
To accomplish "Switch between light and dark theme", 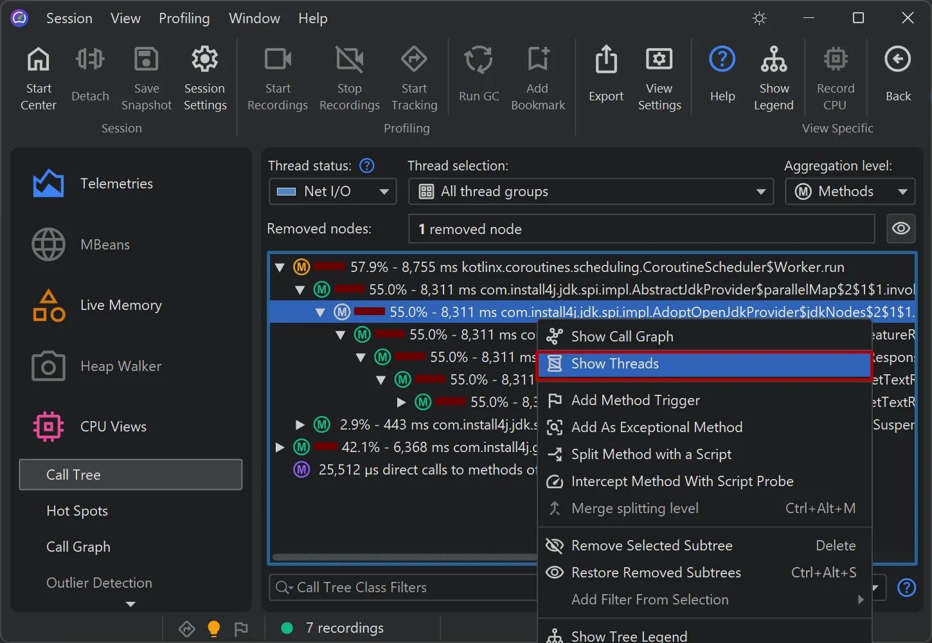I will (x=759, y=18).
